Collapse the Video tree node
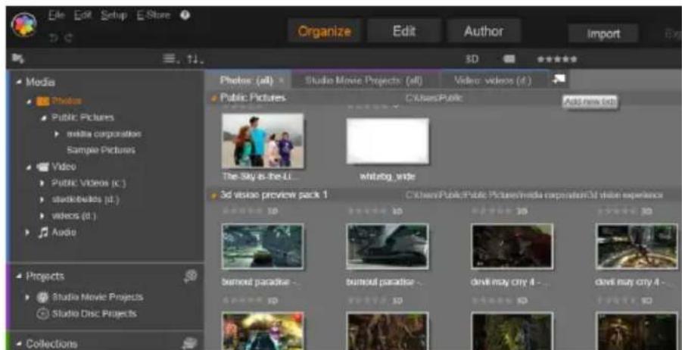Image resolution: width=682 pixels, height=350 pixels. point(30,167)
